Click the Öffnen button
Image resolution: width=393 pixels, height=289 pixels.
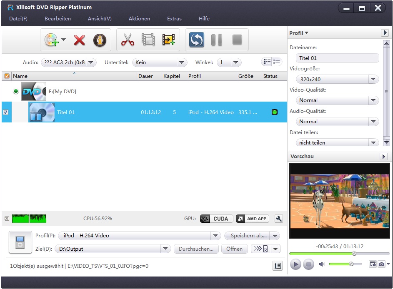pos(234,249)
